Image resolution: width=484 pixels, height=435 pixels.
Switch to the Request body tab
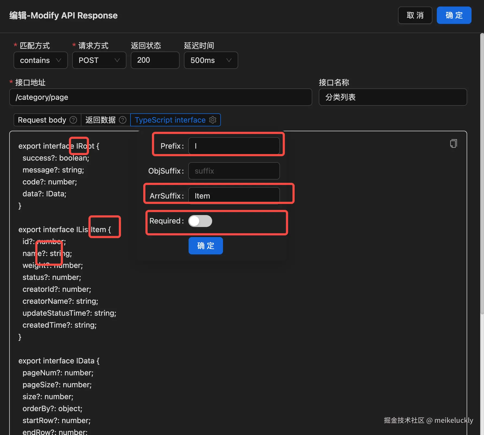tap(42, 120)
